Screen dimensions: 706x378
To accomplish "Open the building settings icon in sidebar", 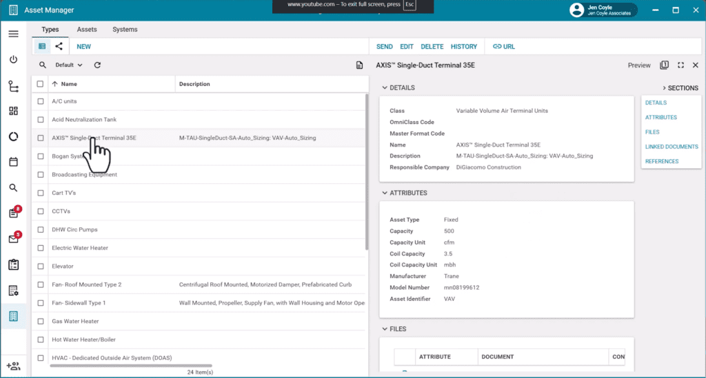I will pyautogui.click(x=14, y=291).
